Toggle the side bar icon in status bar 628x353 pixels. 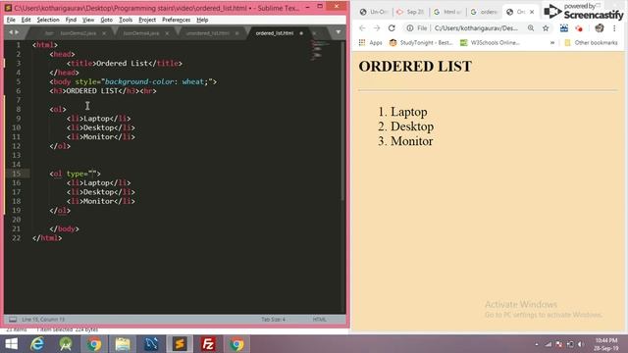click(x=13, y=320)
